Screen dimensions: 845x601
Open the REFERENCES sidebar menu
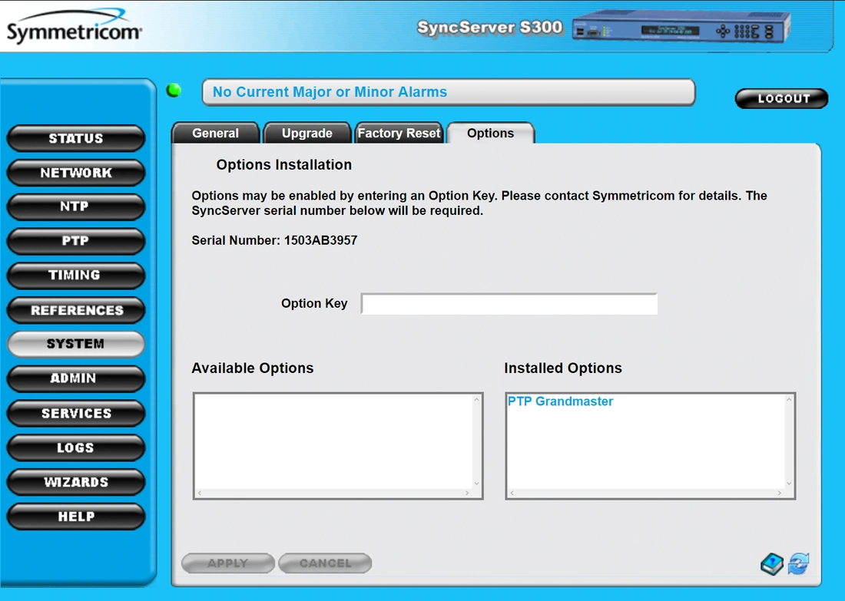point(75,310)
